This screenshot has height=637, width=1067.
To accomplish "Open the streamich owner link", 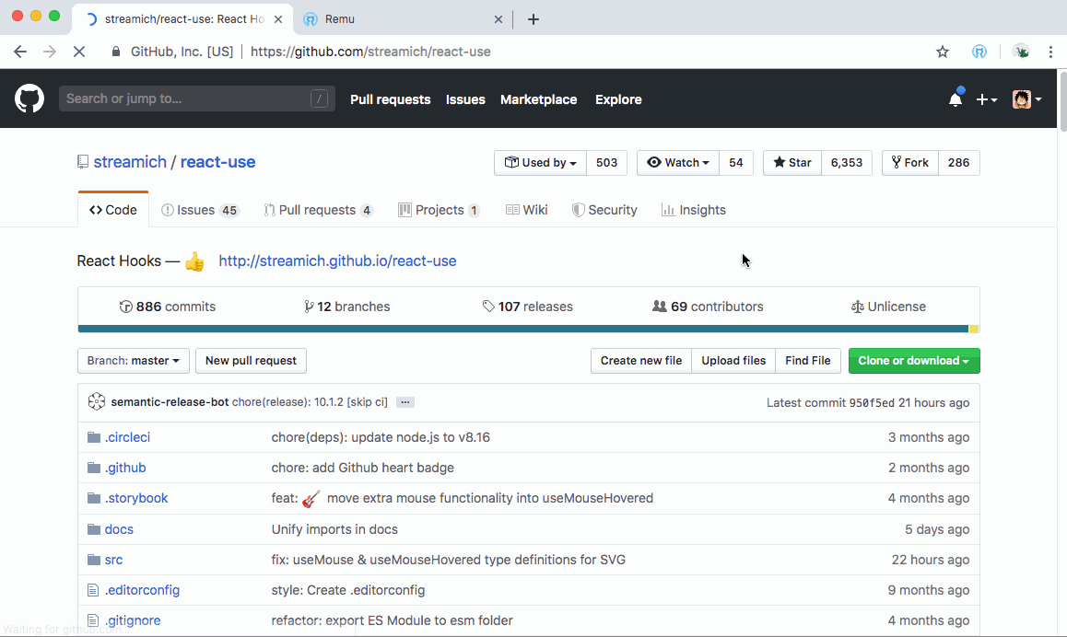I will pos(130,162).
